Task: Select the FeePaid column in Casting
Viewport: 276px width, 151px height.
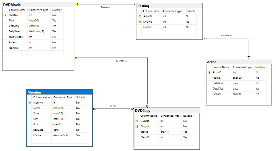Action: pos(167,27)
